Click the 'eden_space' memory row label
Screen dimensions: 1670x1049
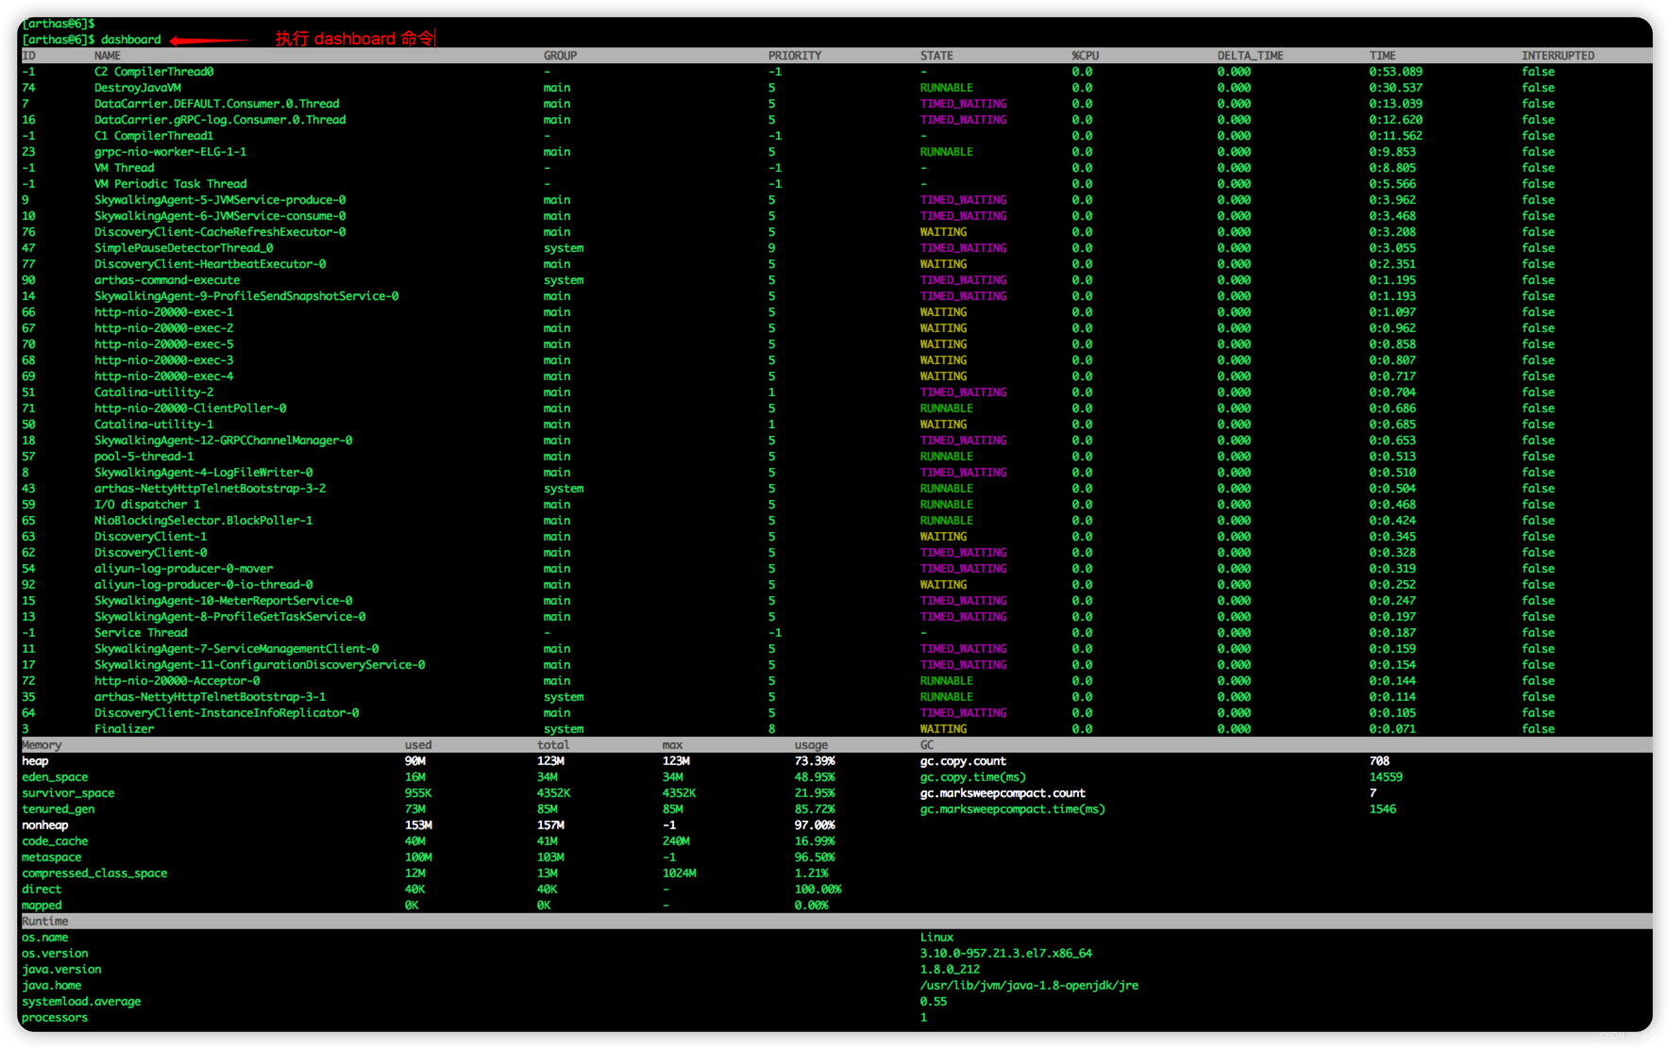pos(55,777)
